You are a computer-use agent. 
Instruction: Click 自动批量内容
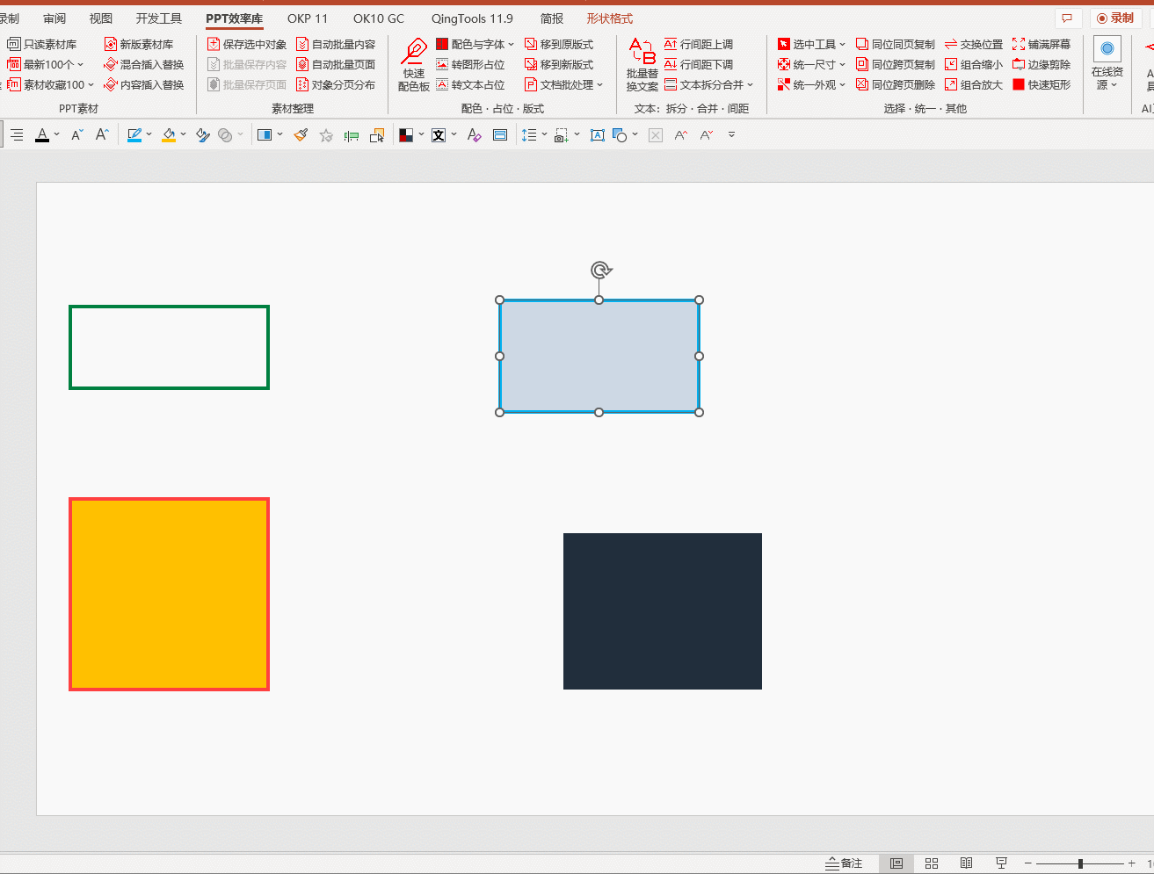pyautogui.click(x=336, y=44)
